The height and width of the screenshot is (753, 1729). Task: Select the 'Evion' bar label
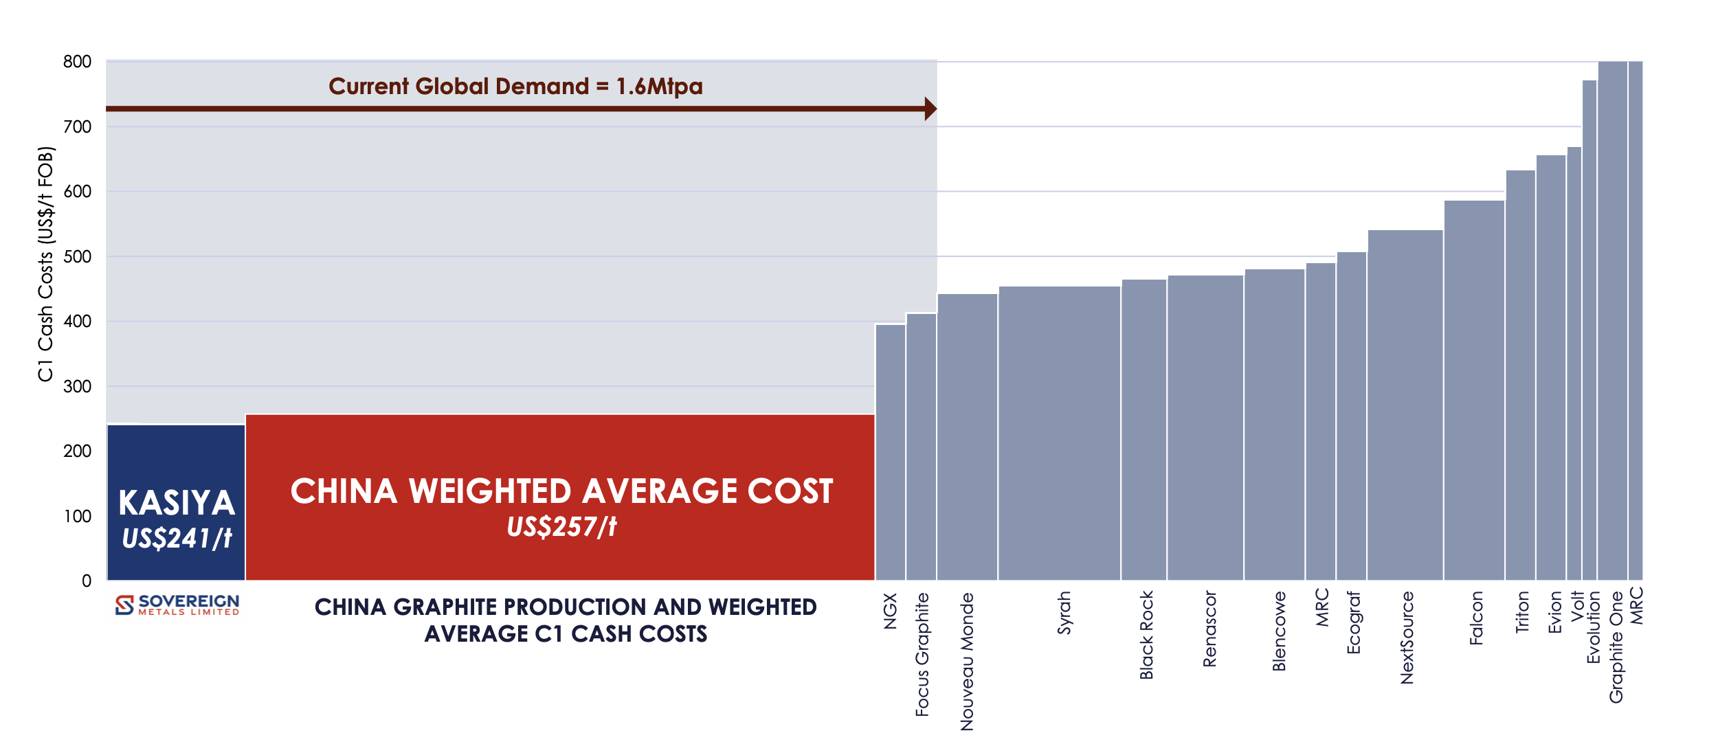click(x=1555, y=612)
